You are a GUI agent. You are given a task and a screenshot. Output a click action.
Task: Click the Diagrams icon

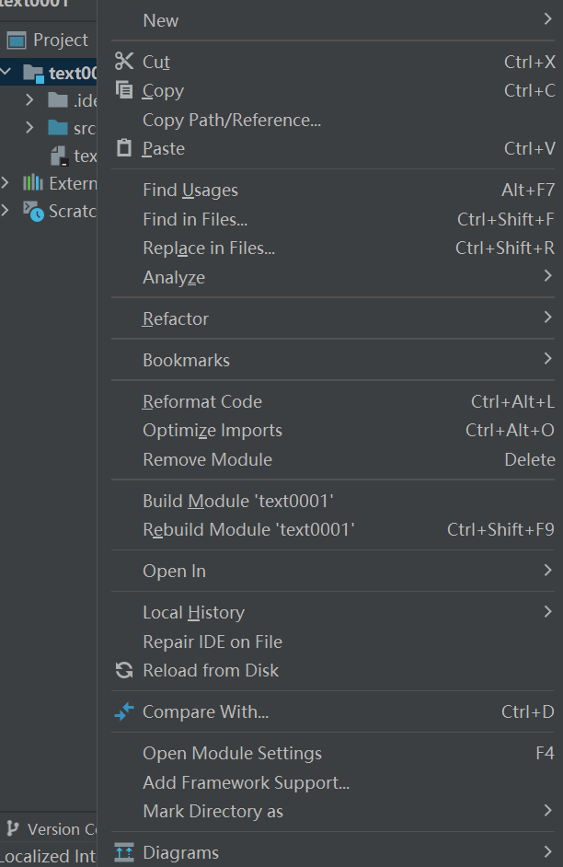tap(124, 852)
